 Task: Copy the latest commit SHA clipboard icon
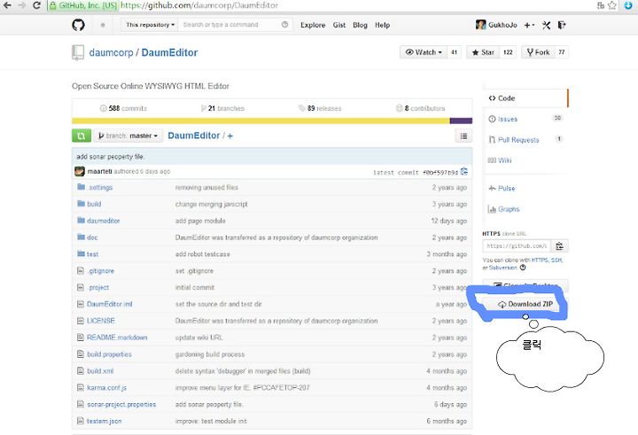coord(463,172)
